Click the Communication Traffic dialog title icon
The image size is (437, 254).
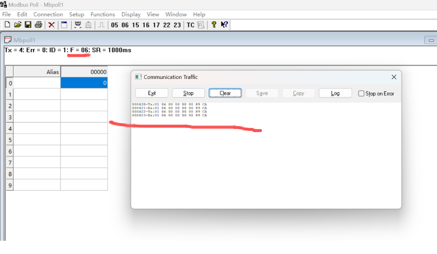138,77
